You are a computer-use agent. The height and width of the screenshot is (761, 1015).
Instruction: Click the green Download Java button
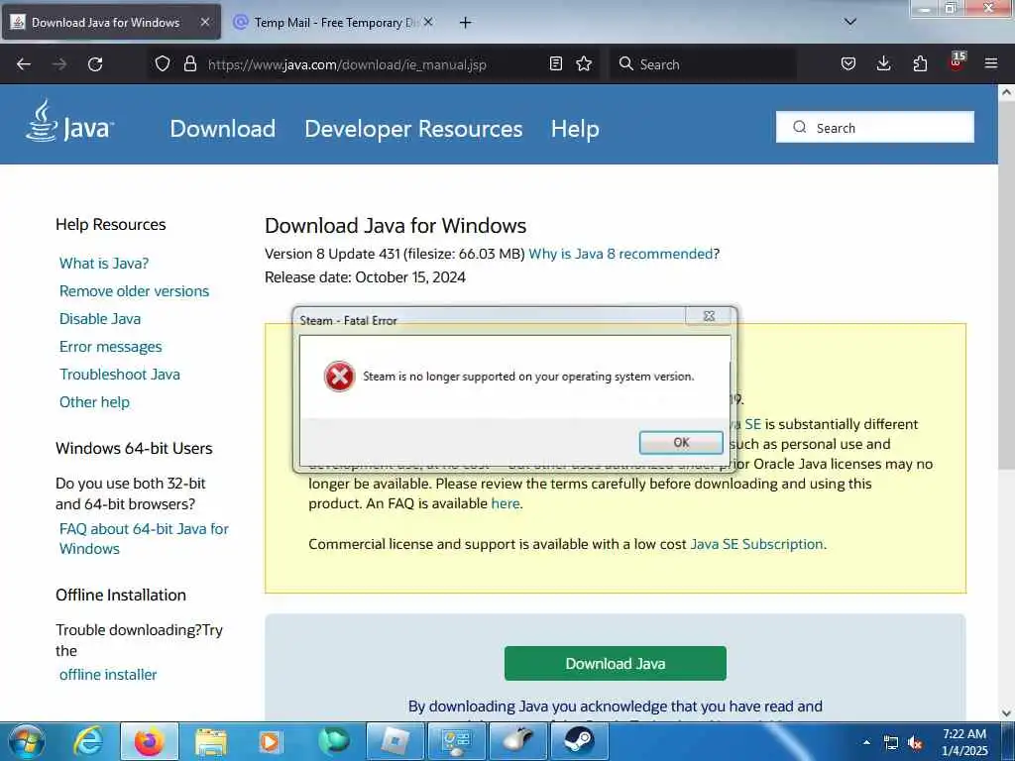coord(615,663)
